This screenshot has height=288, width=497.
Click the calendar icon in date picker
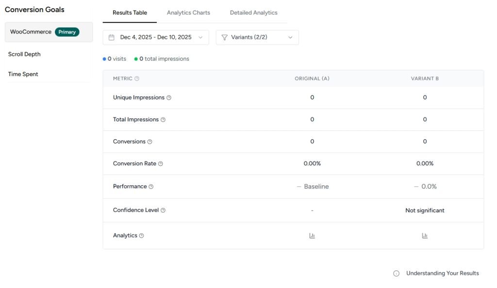click(112, 37)
